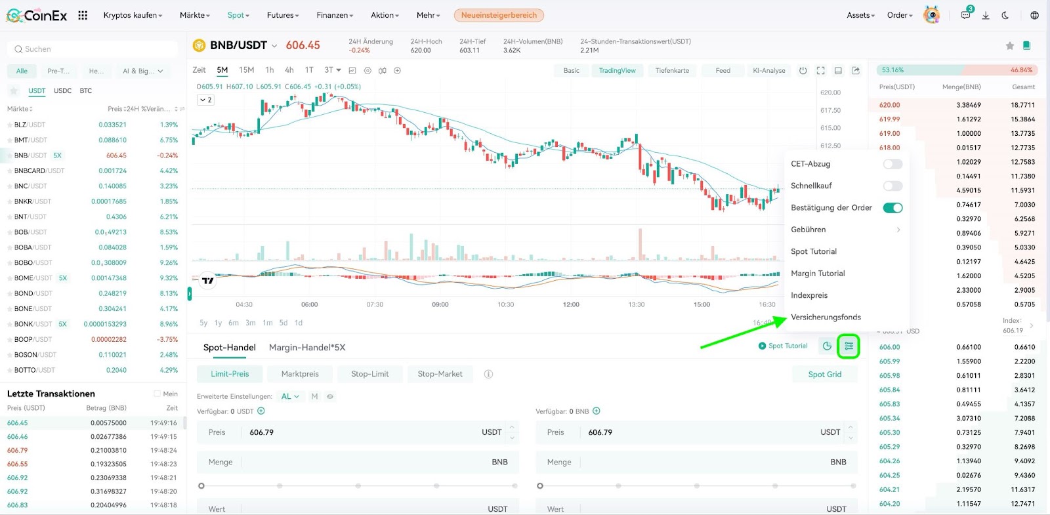Image resolution: width=1050 pixels, height=515 pixels.
Task: Select the USDC market filter
Action: tap(62, 91)
